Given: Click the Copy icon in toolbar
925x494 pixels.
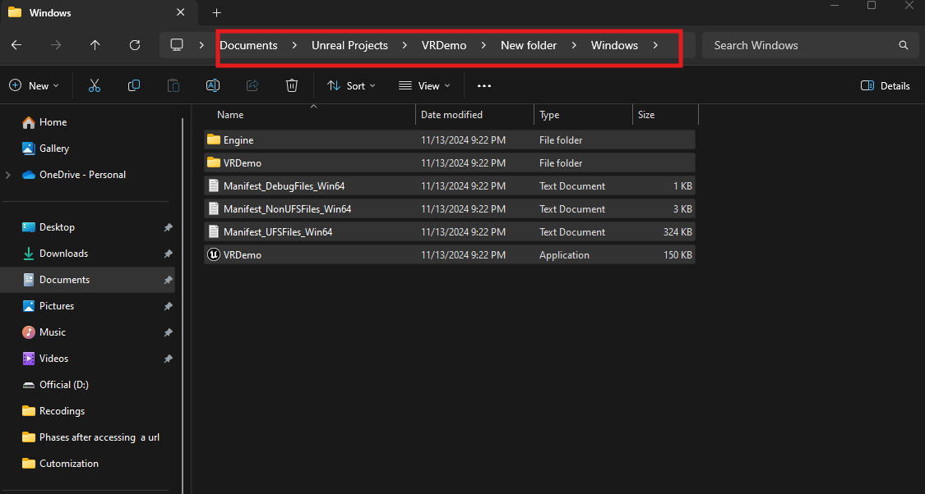Looking at the screenshot, I should tap(134, 85).
